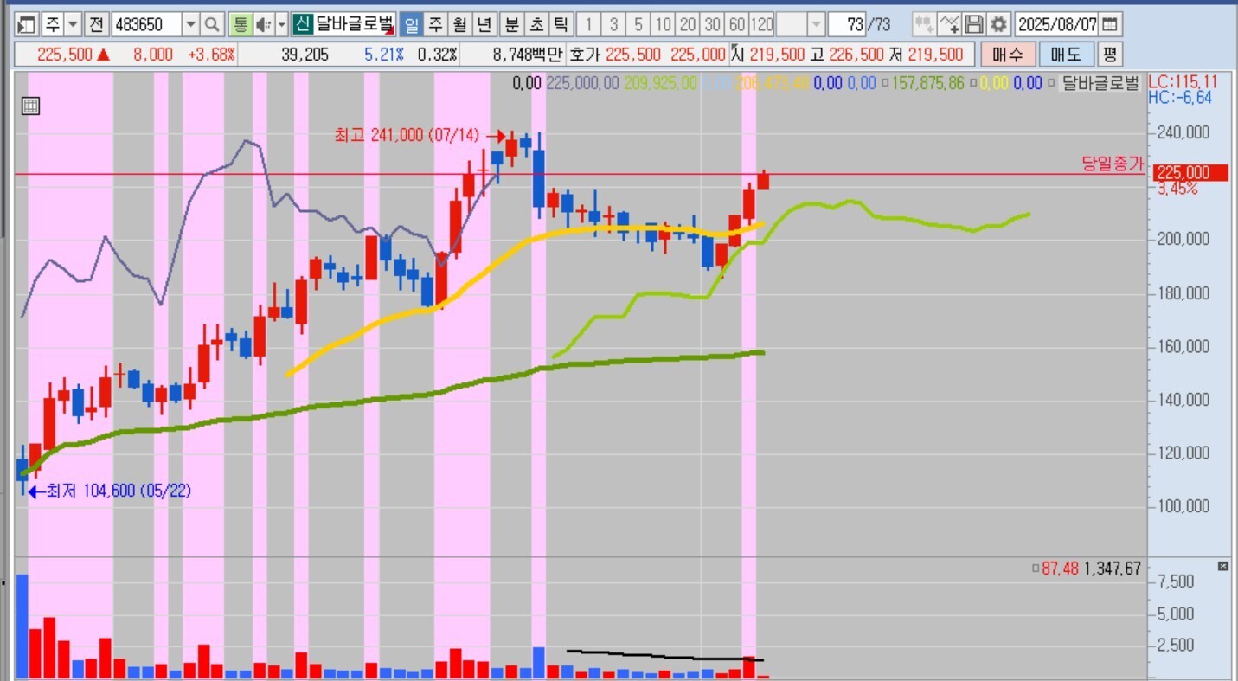The image size is (1238, 681).
Task: Click the volume value 39,205
Action: [305, 55]
